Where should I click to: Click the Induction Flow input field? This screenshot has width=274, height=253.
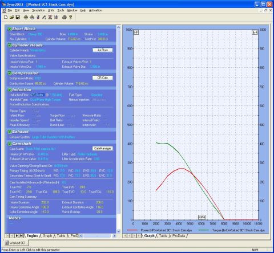point(37,95)
